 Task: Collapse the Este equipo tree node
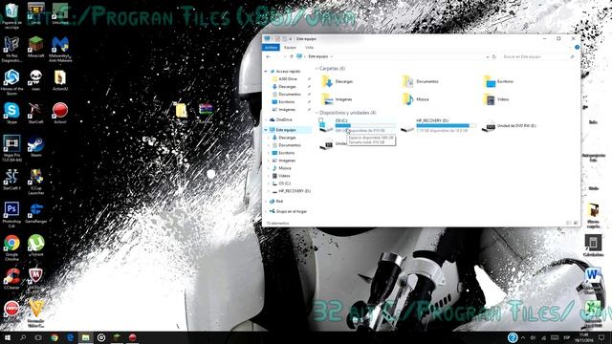pos(266,130)
